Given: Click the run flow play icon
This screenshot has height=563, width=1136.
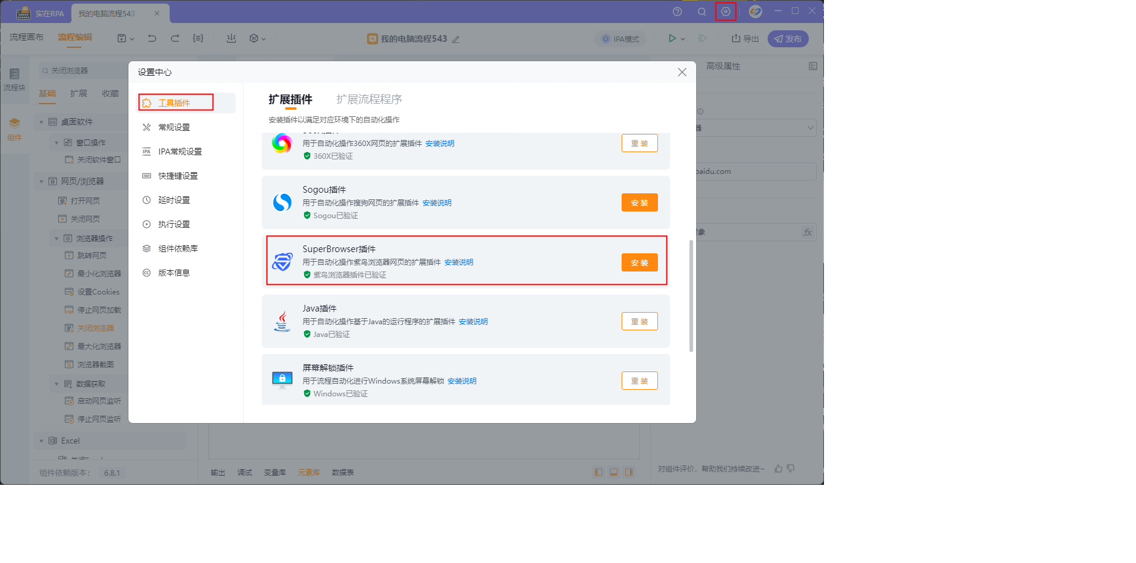Looking at the screenshot, I should coord(672,38).
